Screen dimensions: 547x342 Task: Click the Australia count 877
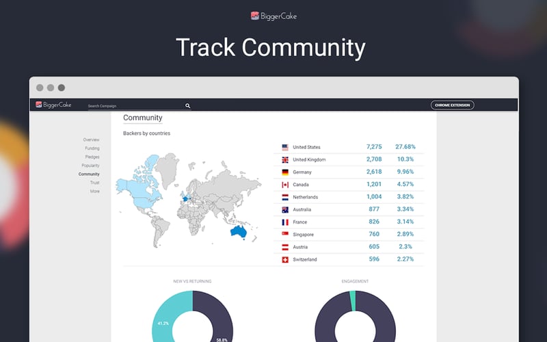(x=374, y=209)
